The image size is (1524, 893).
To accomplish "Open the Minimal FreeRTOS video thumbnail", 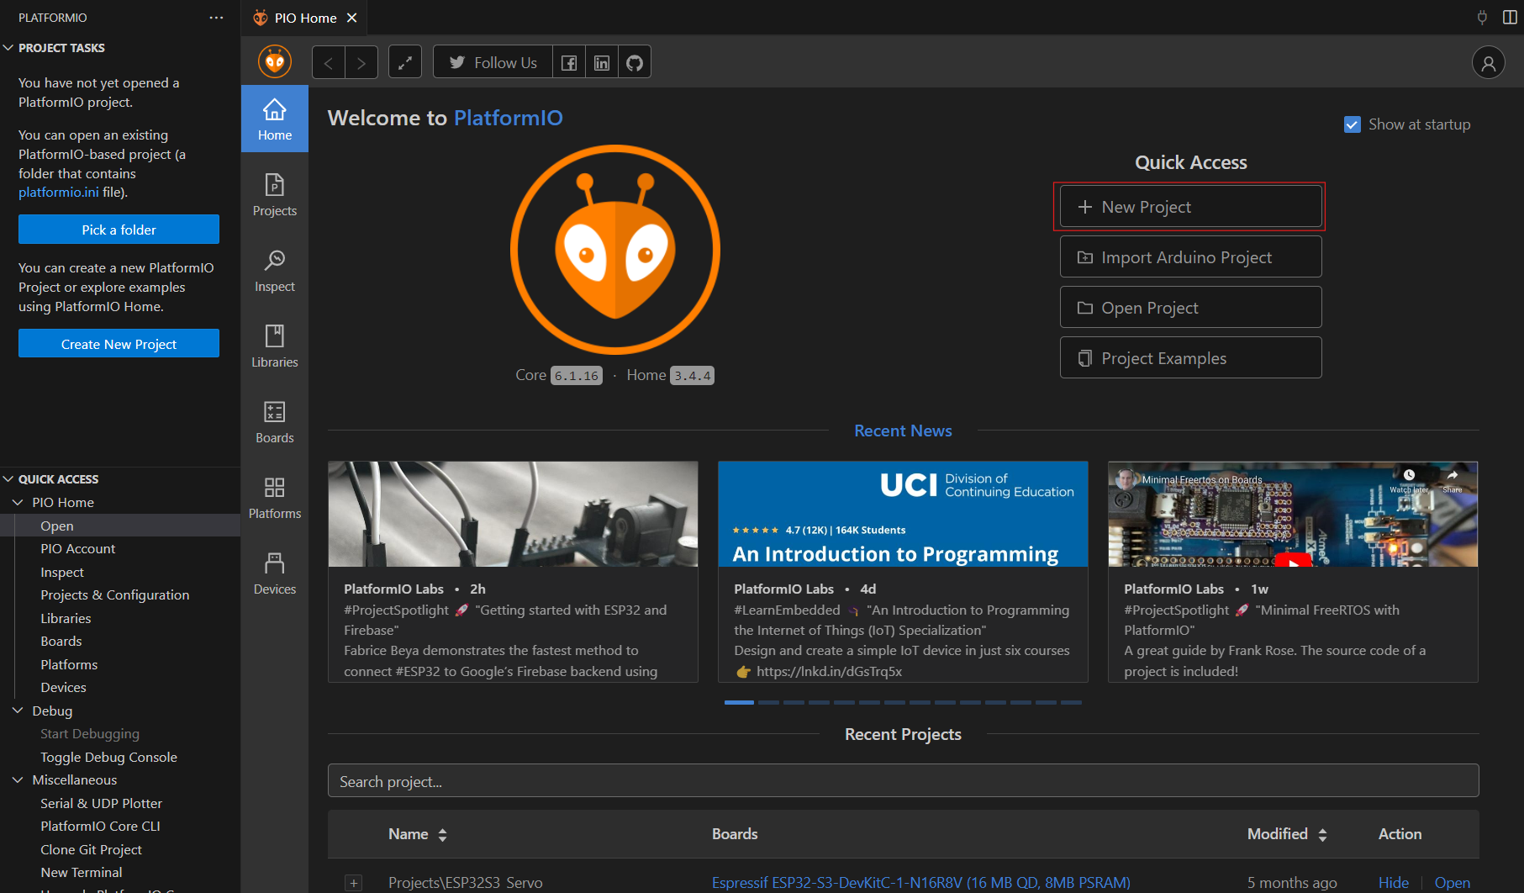I will (x=1293, y=514).
